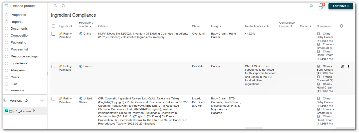
Task: Sort by the Restriction's levels column header
Action: (257, 26)
